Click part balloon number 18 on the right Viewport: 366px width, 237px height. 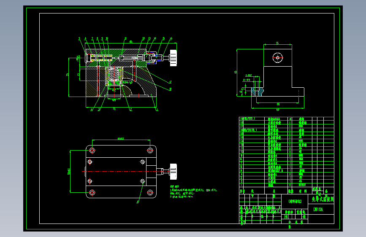(171, 89)
